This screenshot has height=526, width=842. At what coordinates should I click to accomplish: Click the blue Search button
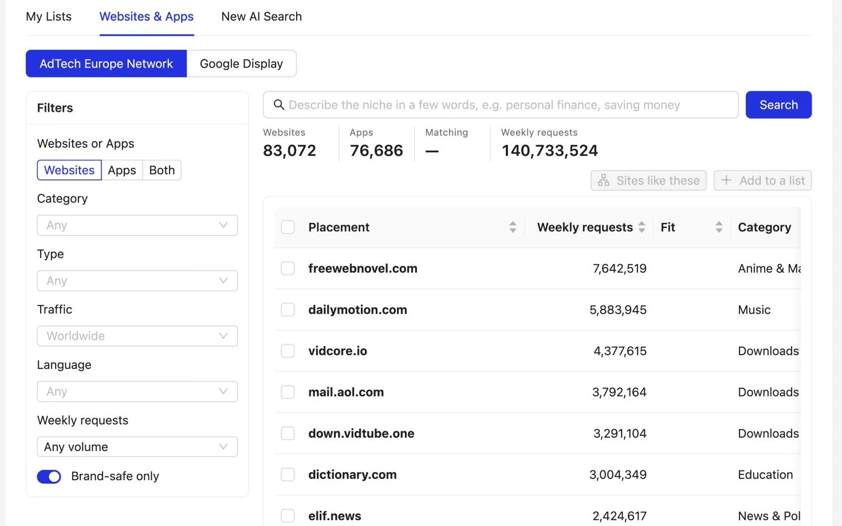778,105
